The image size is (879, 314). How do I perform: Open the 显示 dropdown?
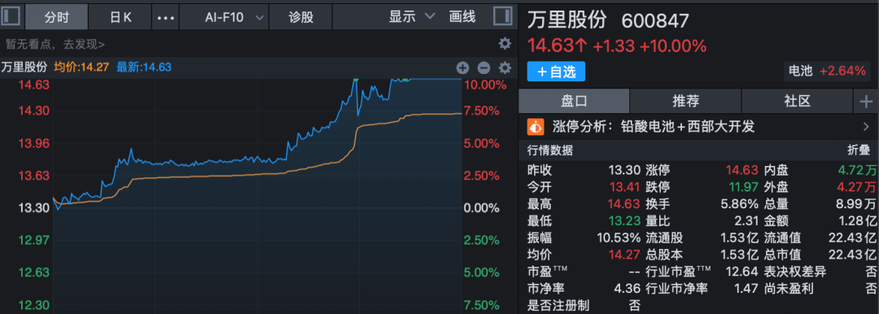pyautogui.click(x=412, y=17)
